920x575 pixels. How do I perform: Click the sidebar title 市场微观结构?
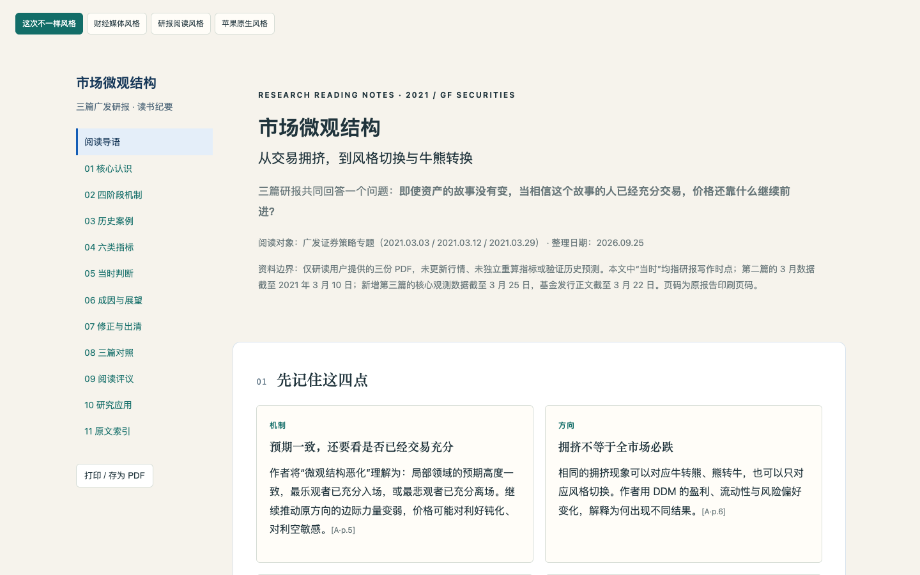coord(116,83)
